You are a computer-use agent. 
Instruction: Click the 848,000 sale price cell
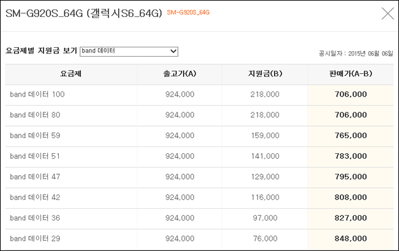point(350,238)
